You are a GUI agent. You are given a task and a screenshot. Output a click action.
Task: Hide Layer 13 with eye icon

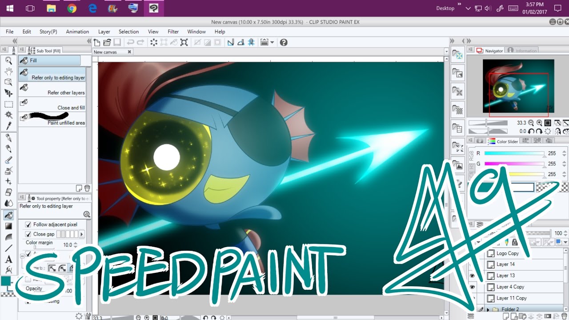pyautogui.click(x=472, y=276)
